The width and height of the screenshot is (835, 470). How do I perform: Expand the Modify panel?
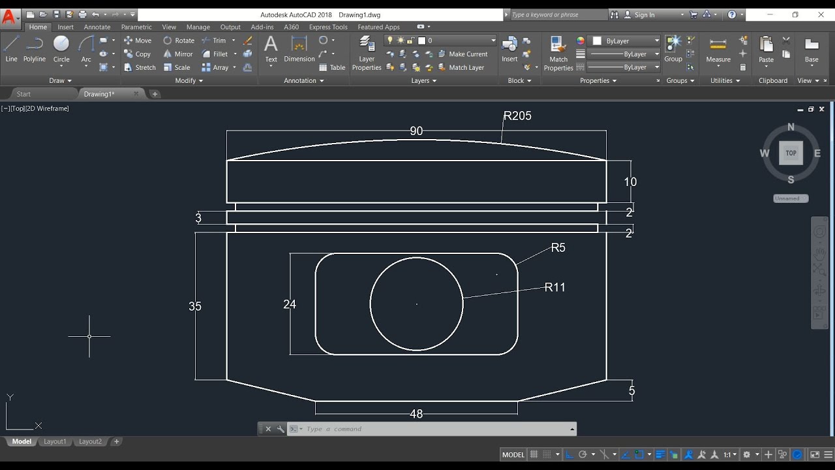tap(189, 81)
